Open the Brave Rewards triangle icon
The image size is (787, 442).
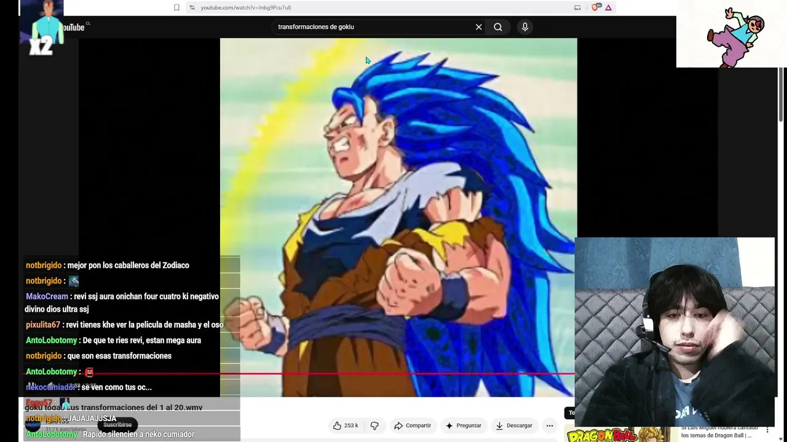[608, 7]
